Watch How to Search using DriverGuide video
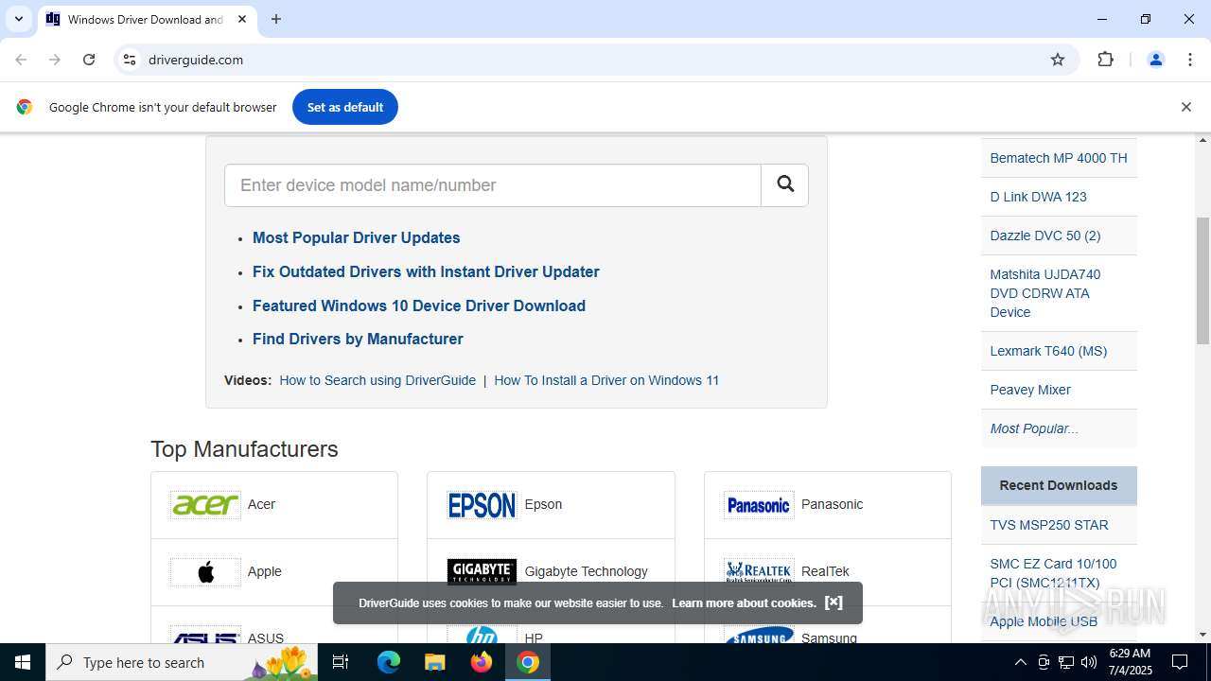1211x681 pixels. coord(377,380)
